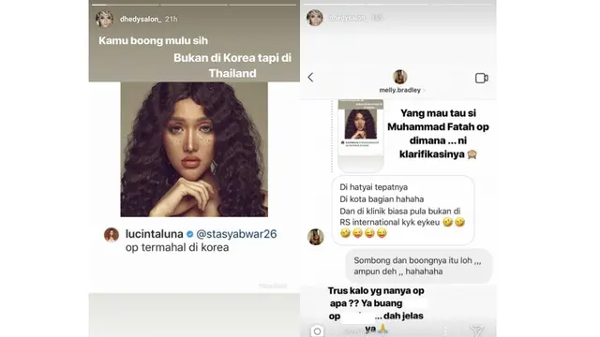The height and width of the screenshot is (337, 600).
Task: Tap the paper plane send icon
Action: click(476, 330)
